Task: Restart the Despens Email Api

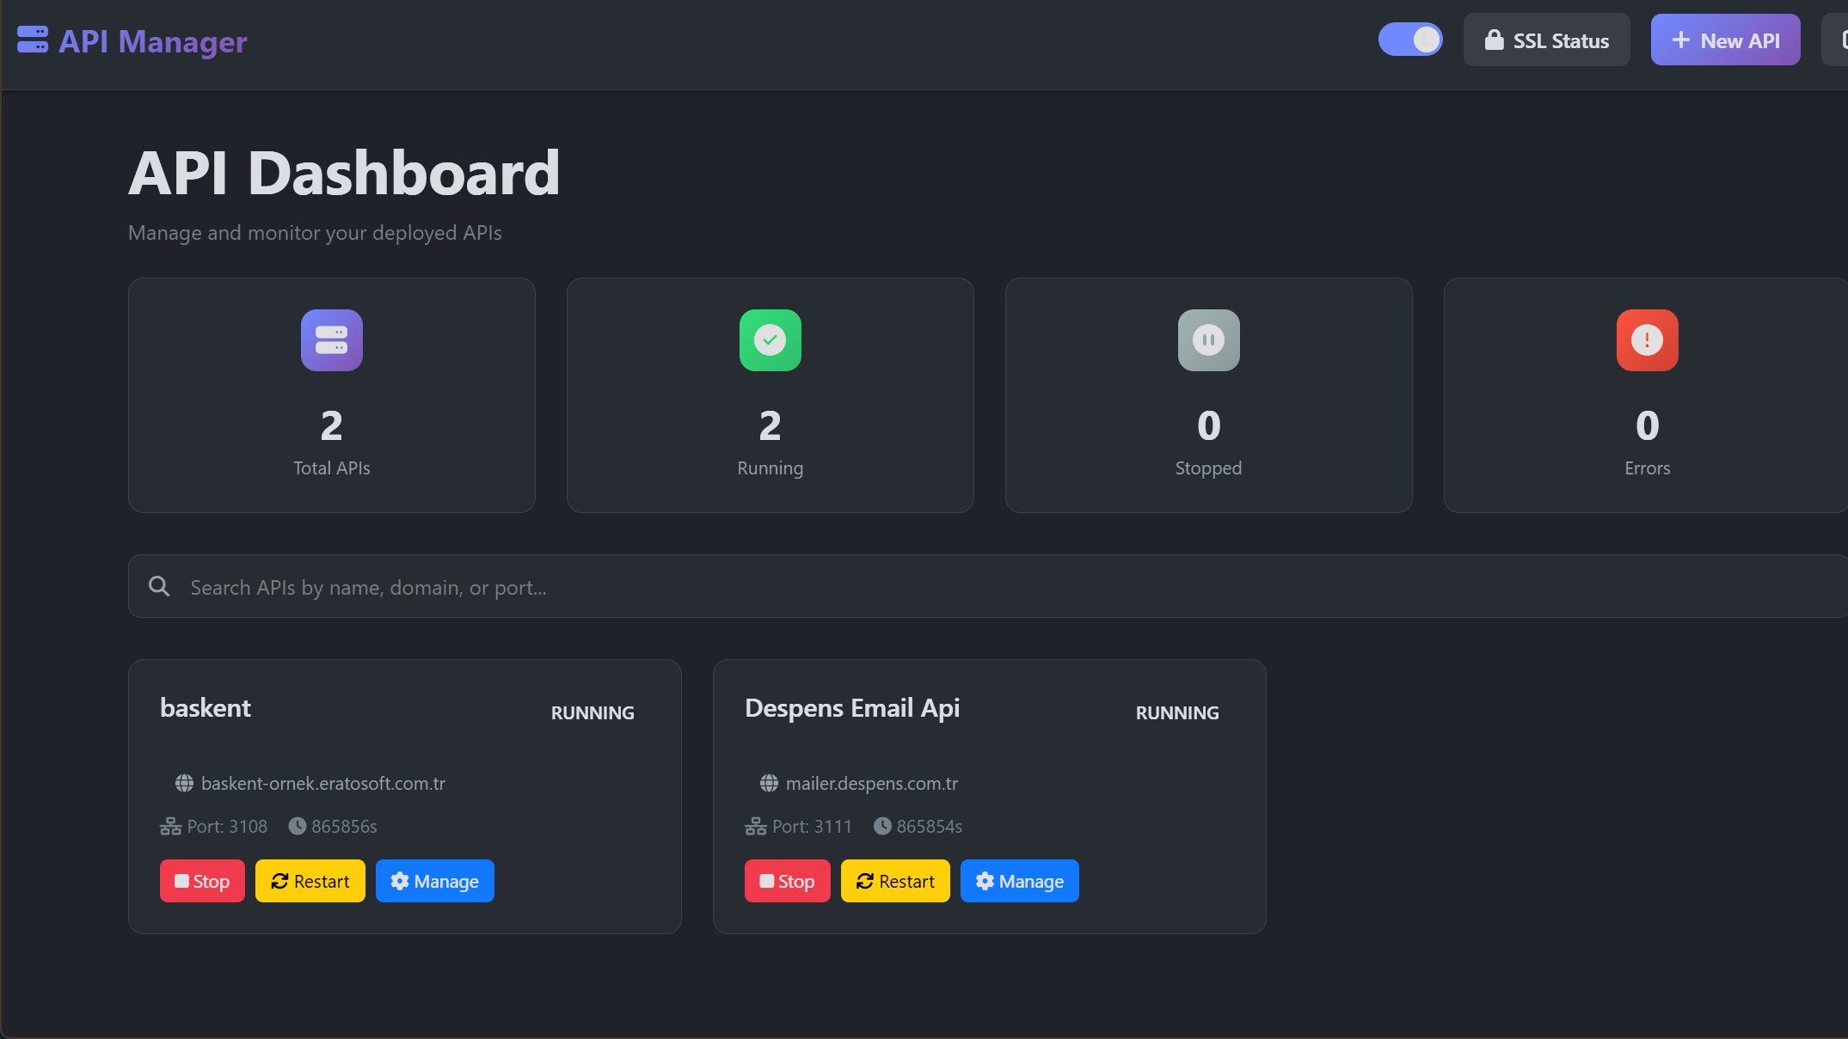Action: [x=895, y=881]
